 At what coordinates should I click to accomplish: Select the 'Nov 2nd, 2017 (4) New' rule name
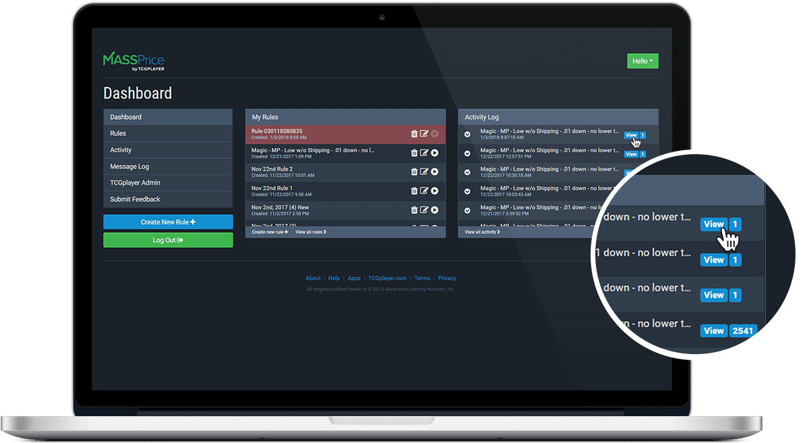pyautogui.click(x=280, y=207)
